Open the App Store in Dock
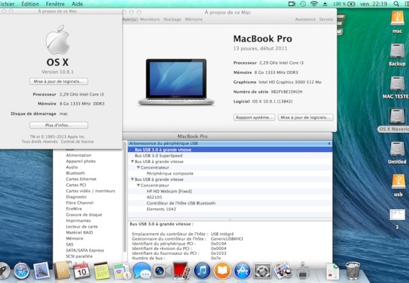The width and height of the screenshot is (409, 283). tap(242, 272)
